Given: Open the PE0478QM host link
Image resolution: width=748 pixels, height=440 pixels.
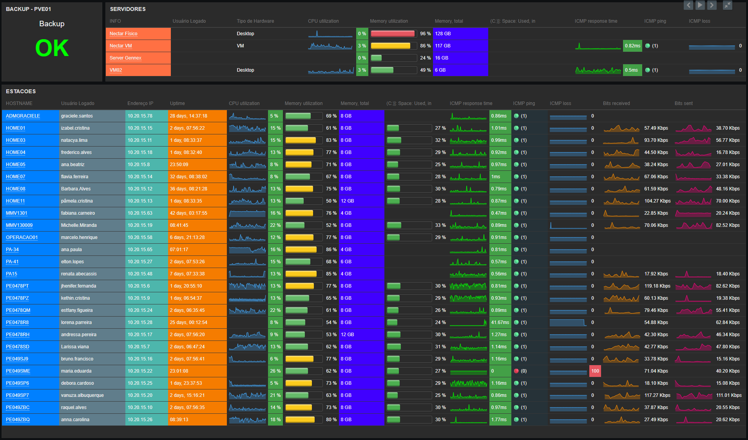Looking at the screenshot, I should click(18, 310).
